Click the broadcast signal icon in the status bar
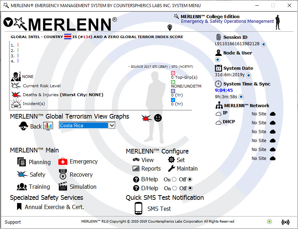 pos(285,222)
